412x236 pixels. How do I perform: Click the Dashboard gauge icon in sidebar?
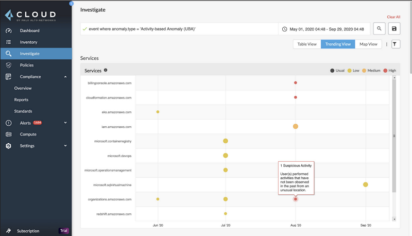[x=9, y=30]
